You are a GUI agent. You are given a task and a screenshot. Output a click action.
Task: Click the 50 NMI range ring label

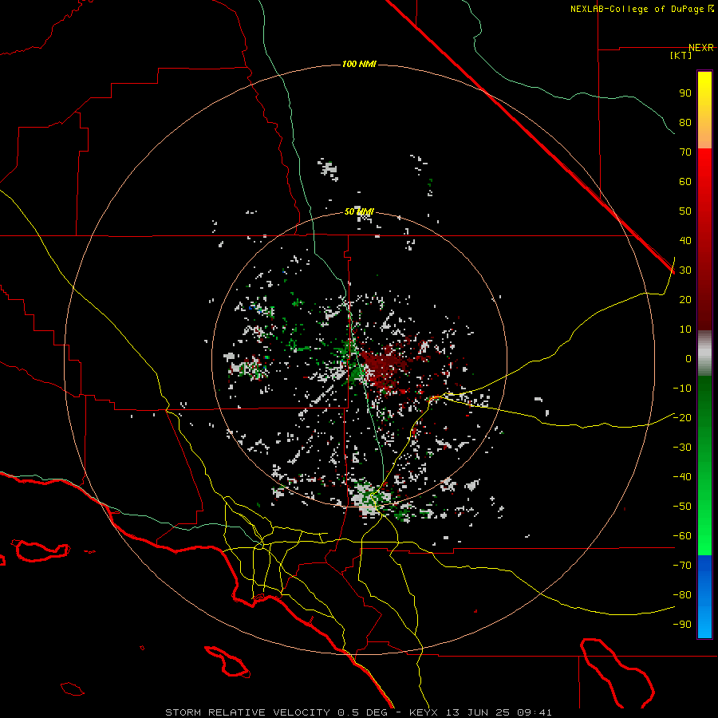click(359, 211)
